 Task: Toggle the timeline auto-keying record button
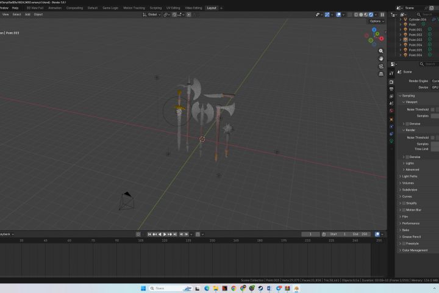[138, 234]
